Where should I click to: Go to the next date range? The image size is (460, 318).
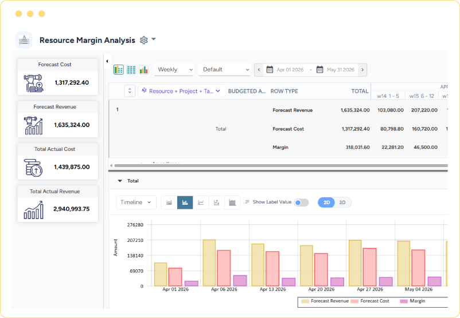pyautogui.click(x=362, y=70)
